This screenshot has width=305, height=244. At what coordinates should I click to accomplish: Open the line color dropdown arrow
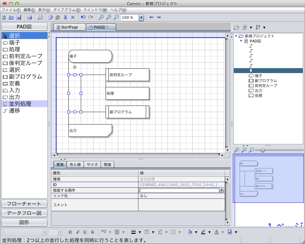(x=209, y=232)
